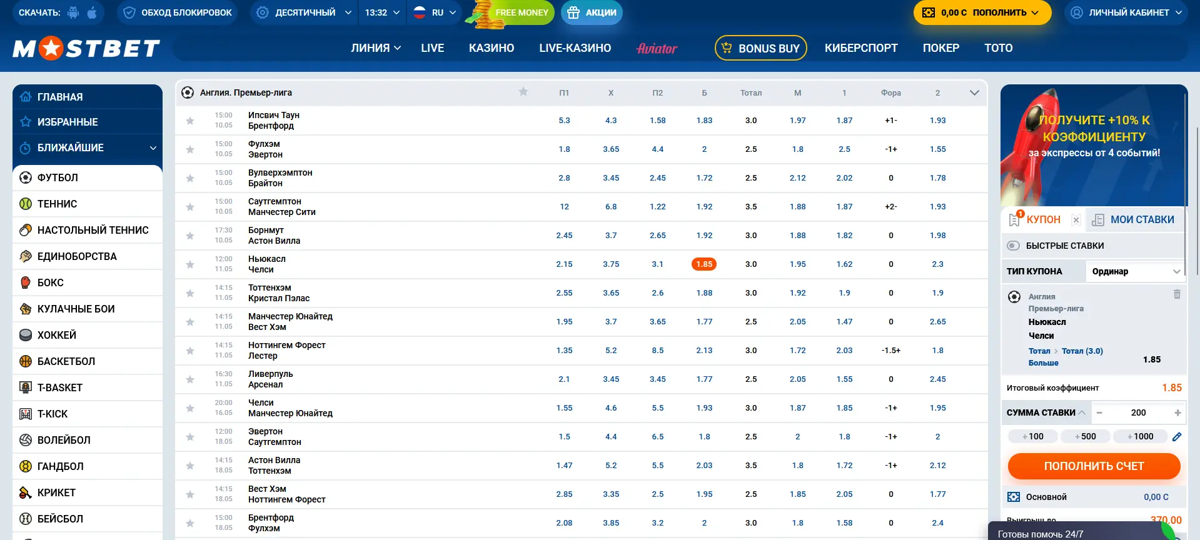
Task: Open Пополнить balance dropdown
Action: tap(982, 12)
